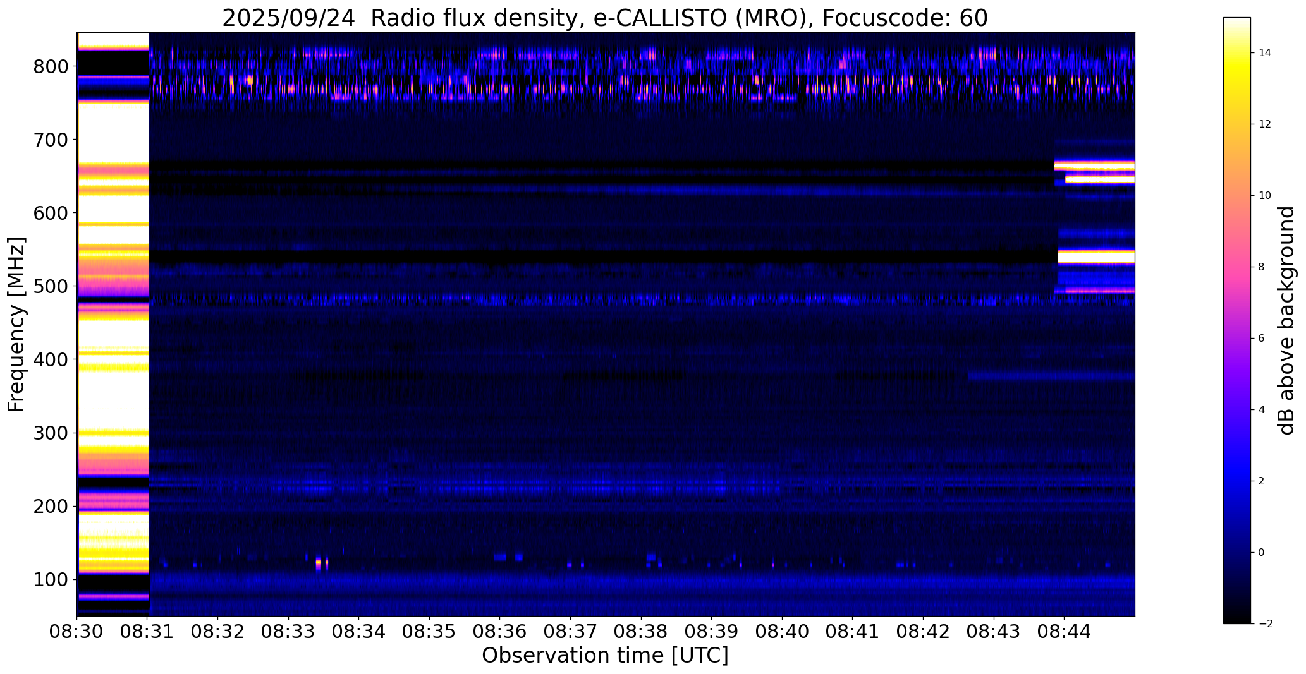Viewport: 1306px width, 674px height.
Task: Click the colorbar tick label 8
Action: [1262, 267]
